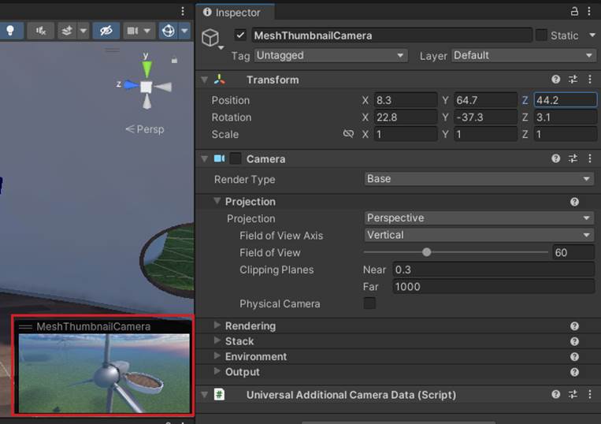The width and height of the screenshot is (601, 424).
Task: Click green Y axis cone on gizmo
Action: click(x=147, y=69)
